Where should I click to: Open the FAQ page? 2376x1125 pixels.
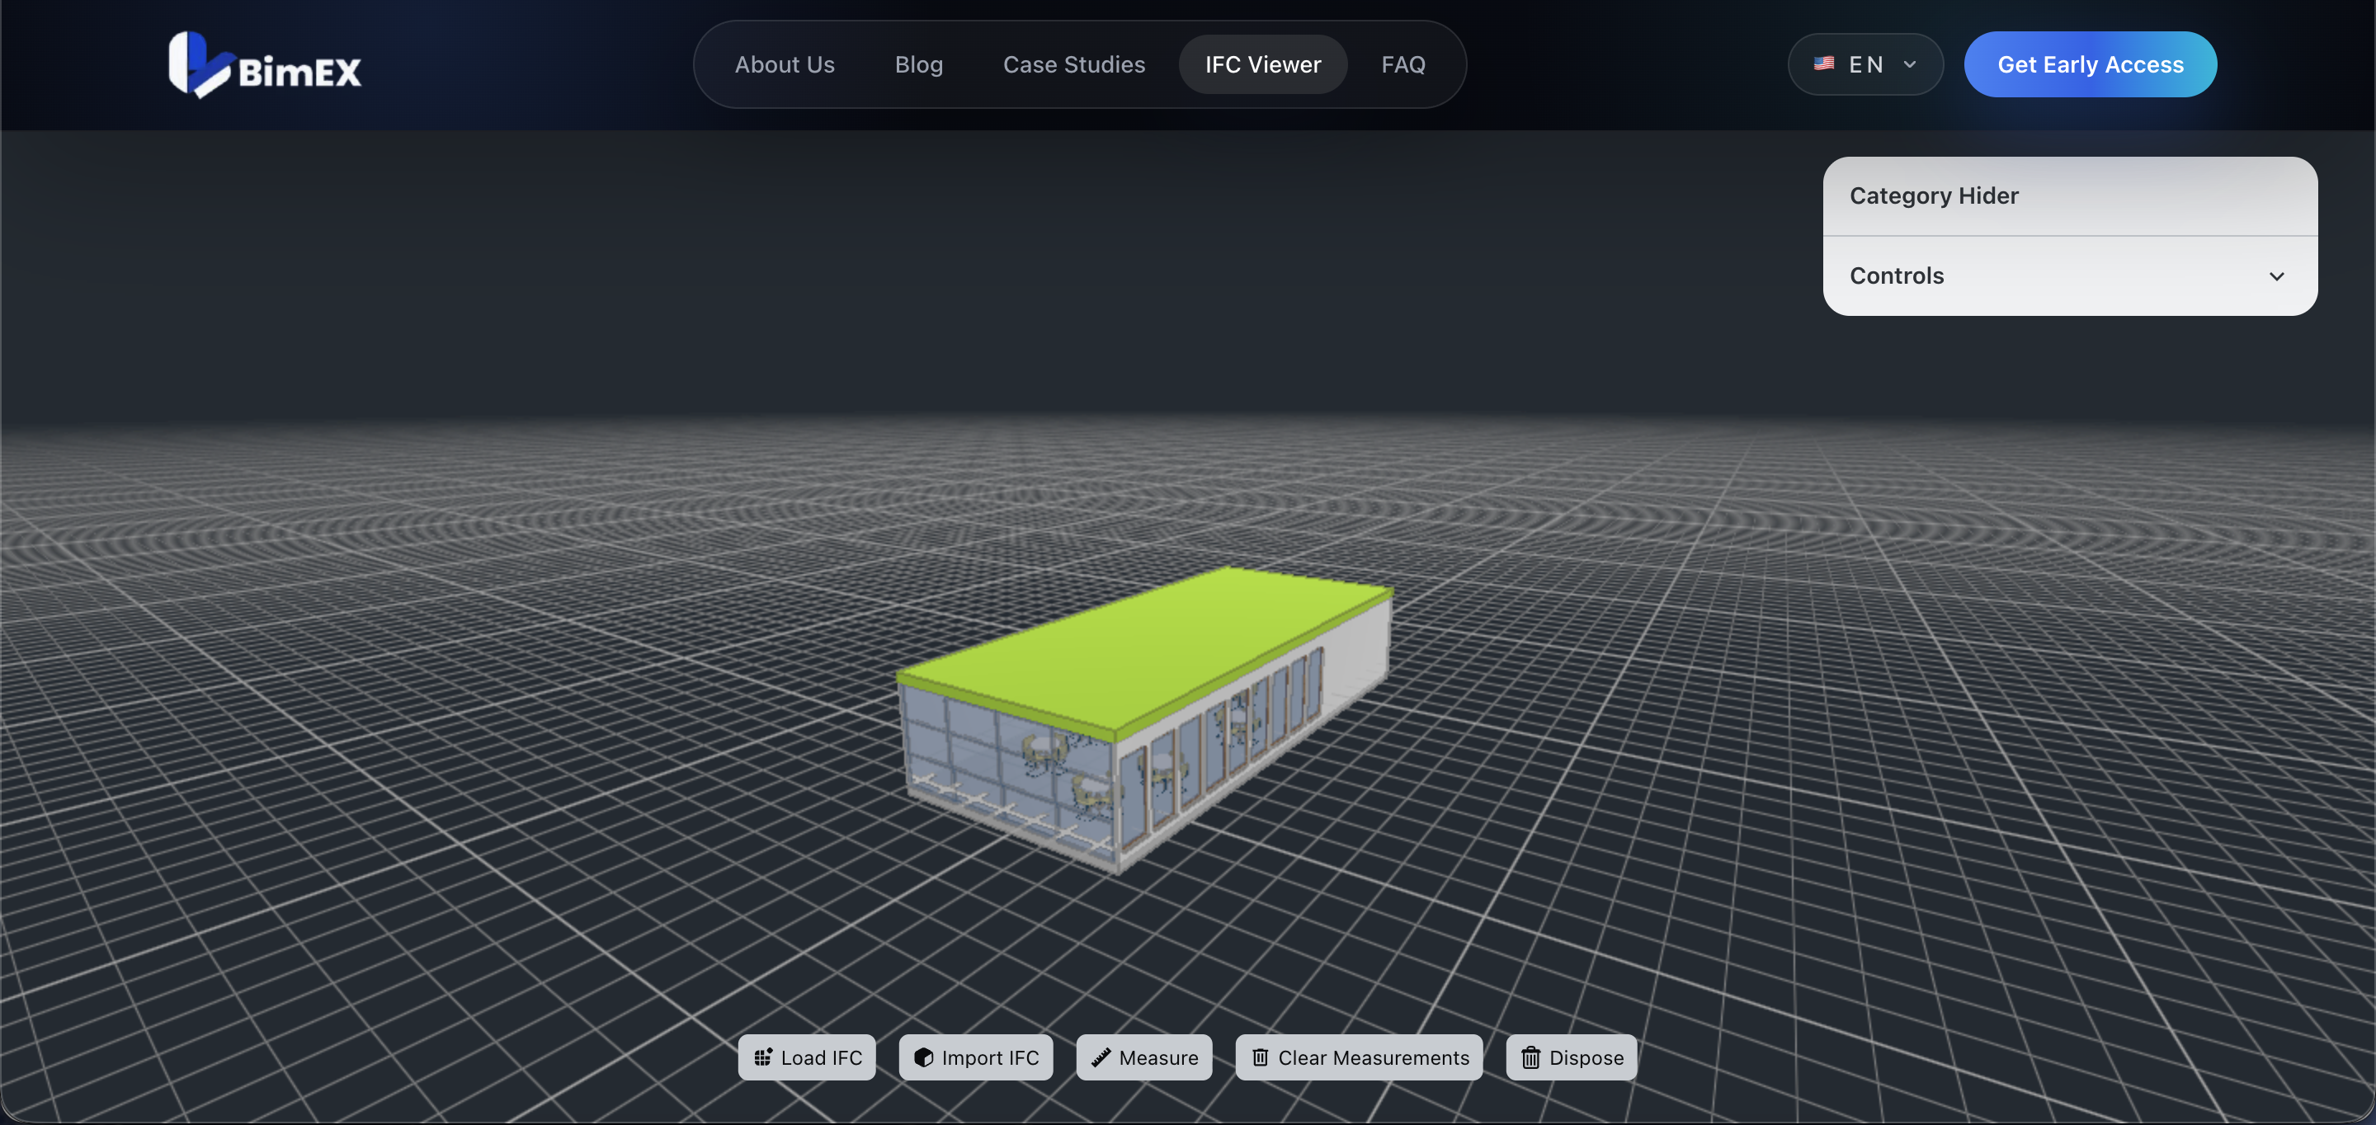[1402, 64]
